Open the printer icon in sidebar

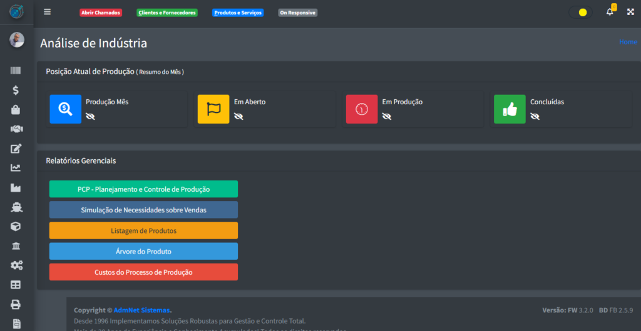pyautogui.click(x=16, y=304)
